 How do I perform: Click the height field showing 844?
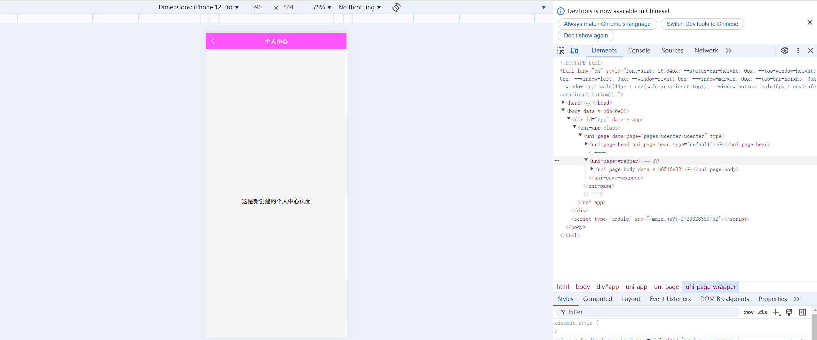tap(288, 7)
